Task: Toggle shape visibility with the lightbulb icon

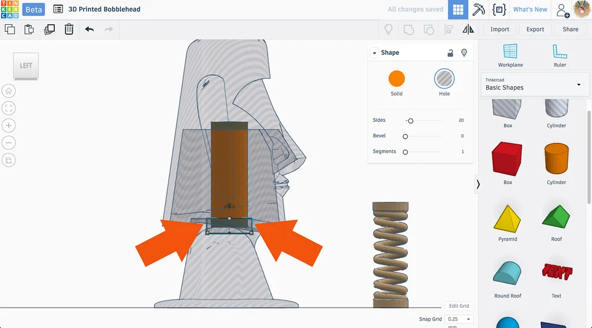Action: pyautogui.click(x=464, y=53)
